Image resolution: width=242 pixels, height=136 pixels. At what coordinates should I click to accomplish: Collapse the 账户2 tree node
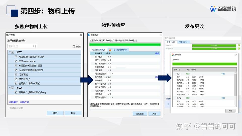tap(10, 88)
